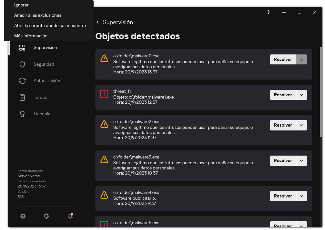Click the help question mark icon

[268, 12]
